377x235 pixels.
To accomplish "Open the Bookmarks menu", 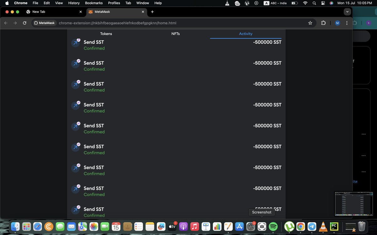I will (94, 3).
